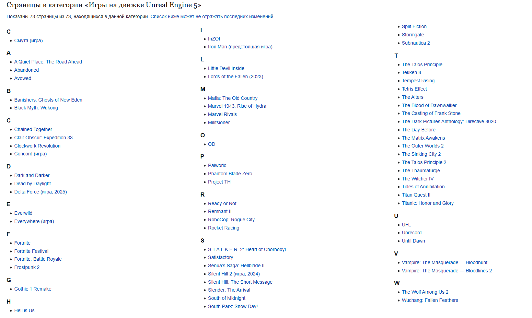Click 'The Witcher IV' link
This screenshot has width=532, height=318.
click(418, 179)
